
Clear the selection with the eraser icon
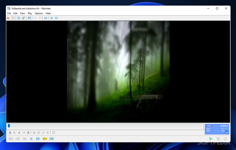(x=19, y=133)
